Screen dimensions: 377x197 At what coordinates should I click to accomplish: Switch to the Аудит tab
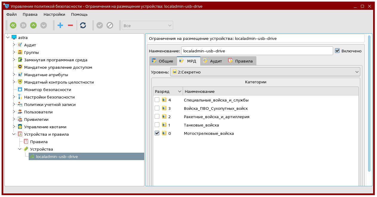213,61
